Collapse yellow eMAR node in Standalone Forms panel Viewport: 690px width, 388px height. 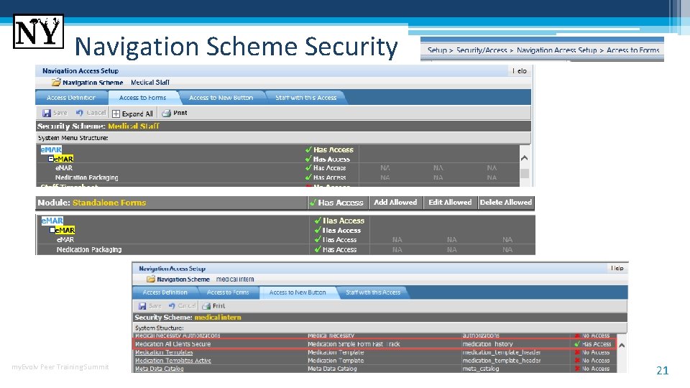pyautogui.click(x=52, y=230)
